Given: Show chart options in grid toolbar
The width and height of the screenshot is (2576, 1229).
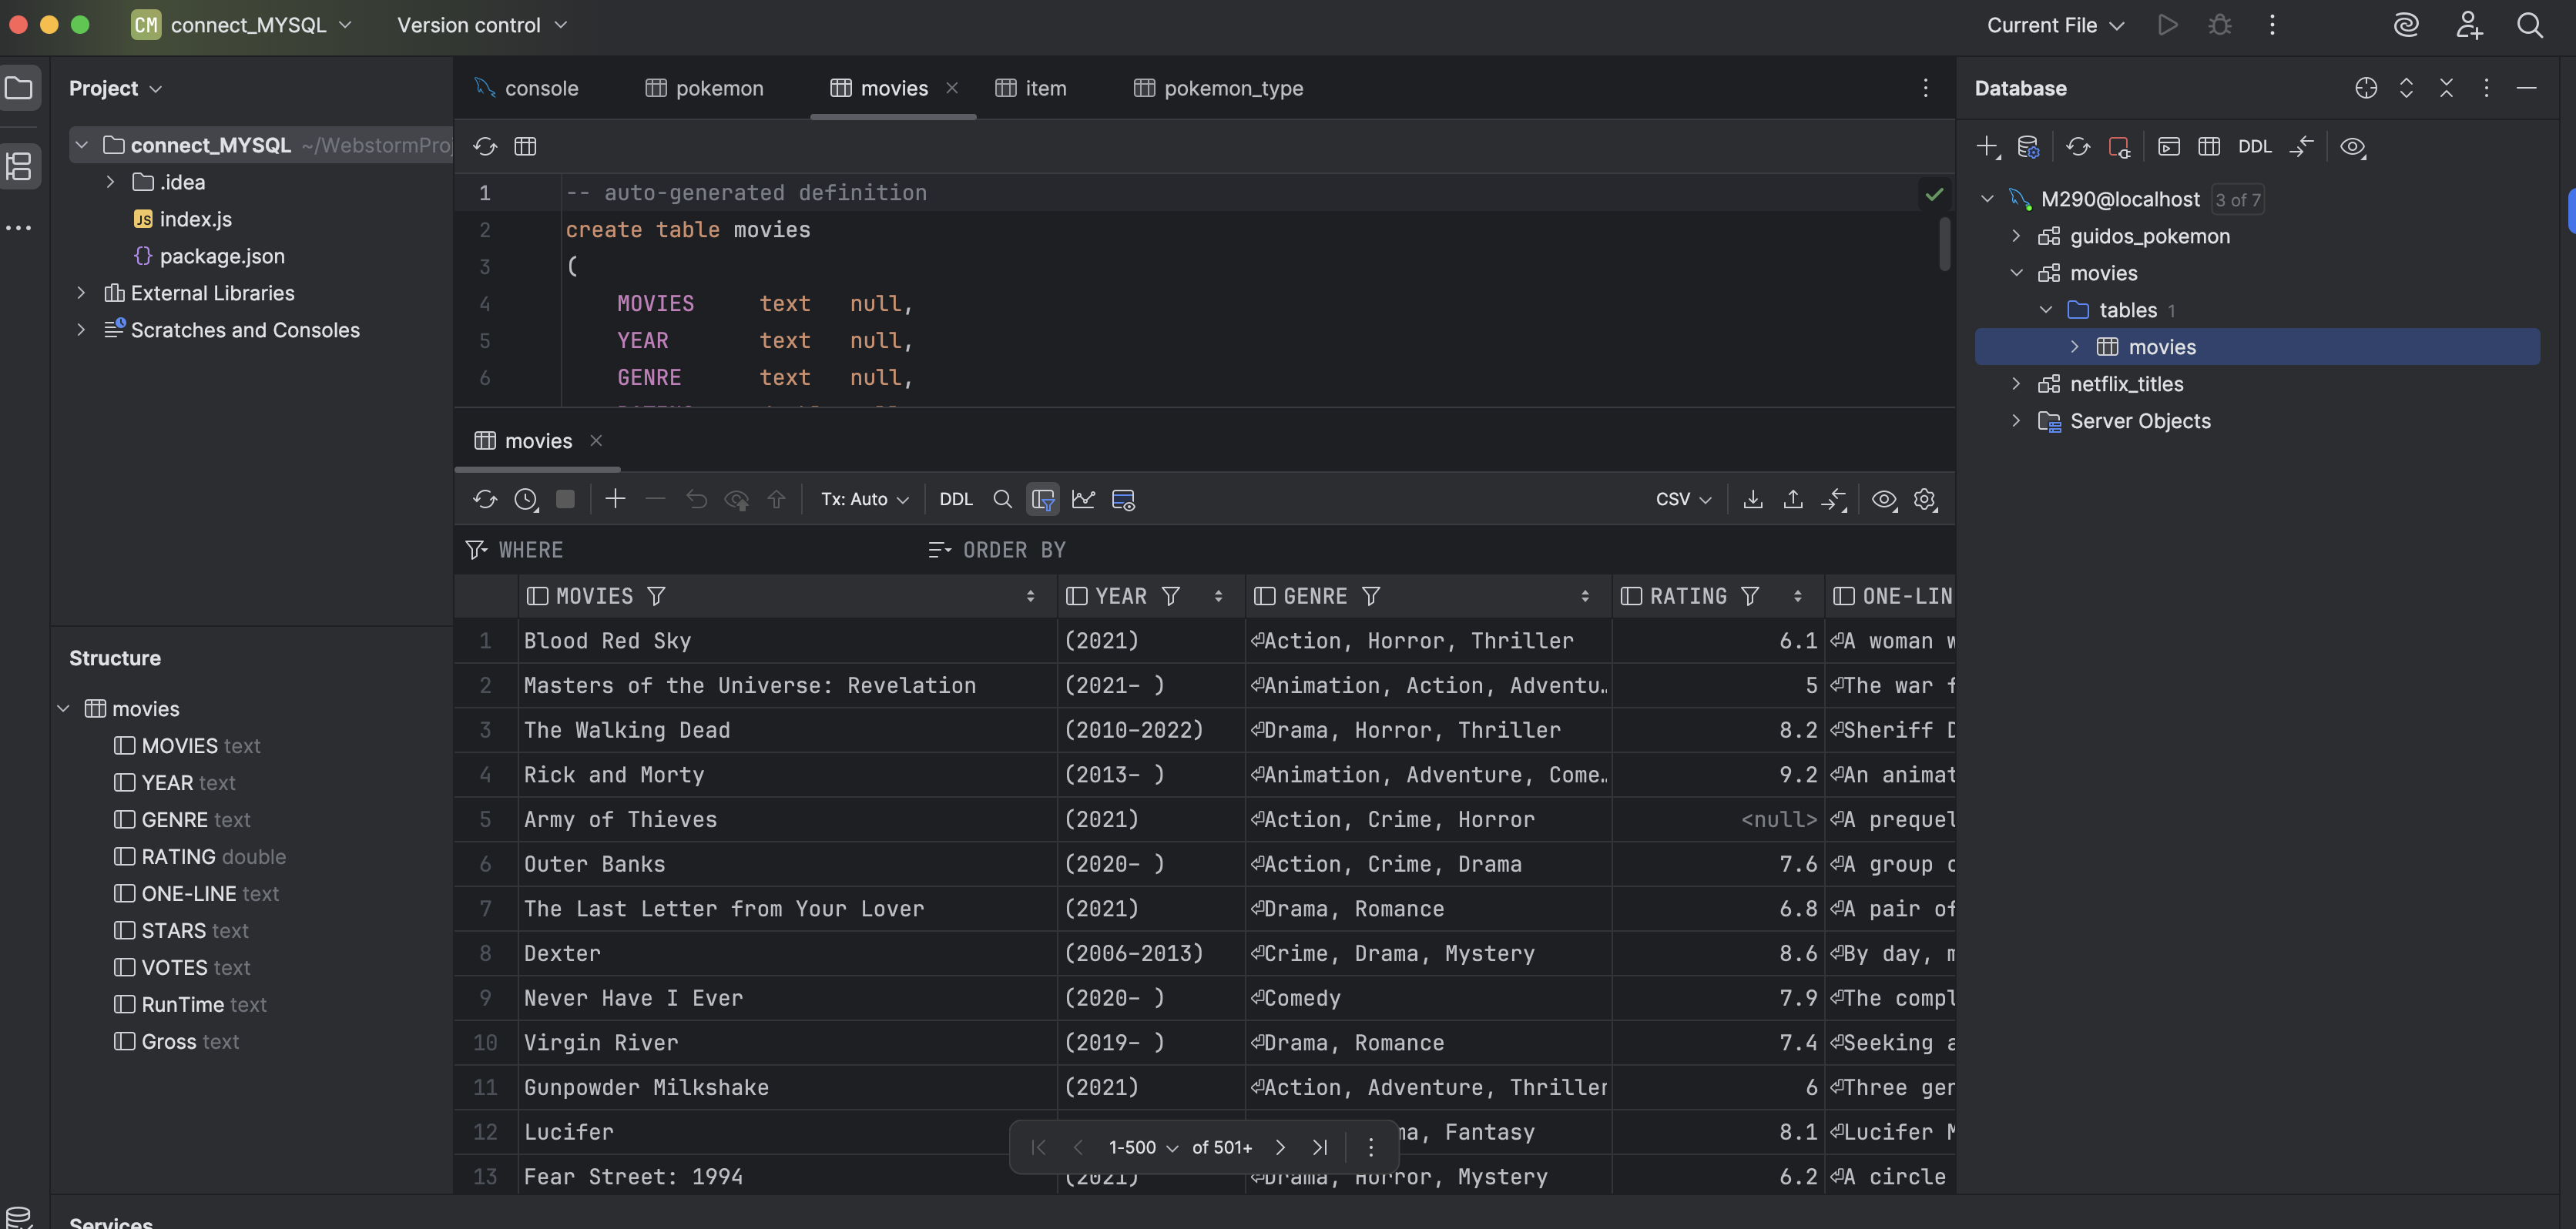Looking at the screenshot, I should pos(1083,499).
